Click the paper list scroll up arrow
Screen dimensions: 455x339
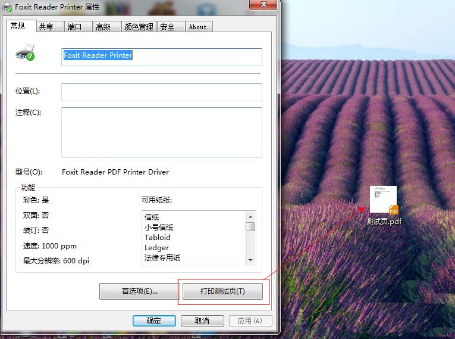point(250,217)
